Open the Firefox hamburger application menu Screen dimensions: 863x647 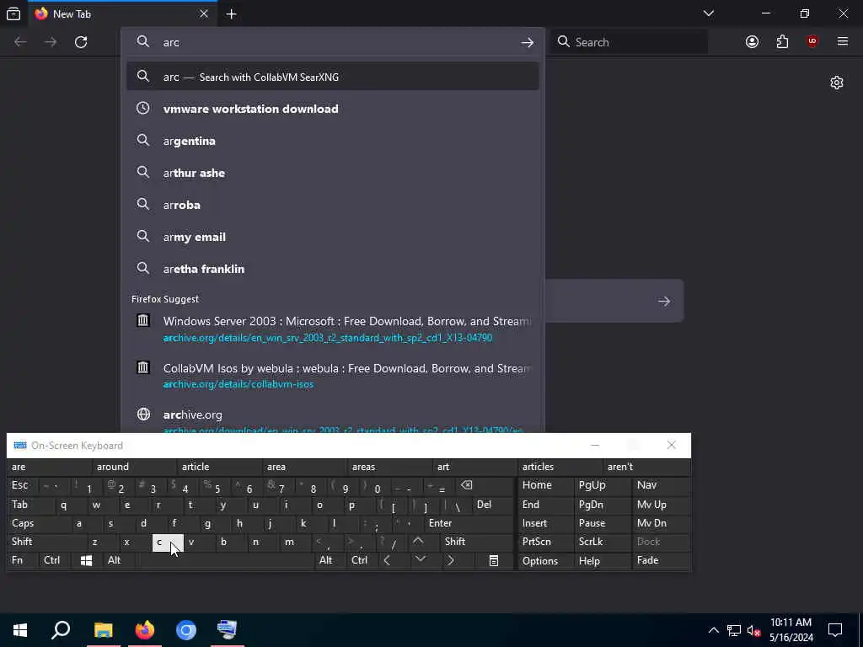point(843,42)
